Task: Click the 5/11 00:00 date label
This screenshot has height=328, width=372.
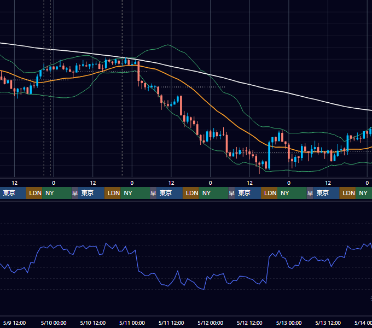Action: [132, 323]
